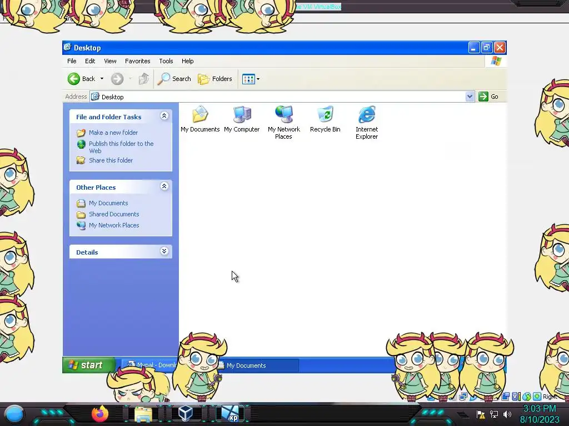The image size is (569, 426).
Task: Collapse the Other Places panel
Action: click(164, 186)
